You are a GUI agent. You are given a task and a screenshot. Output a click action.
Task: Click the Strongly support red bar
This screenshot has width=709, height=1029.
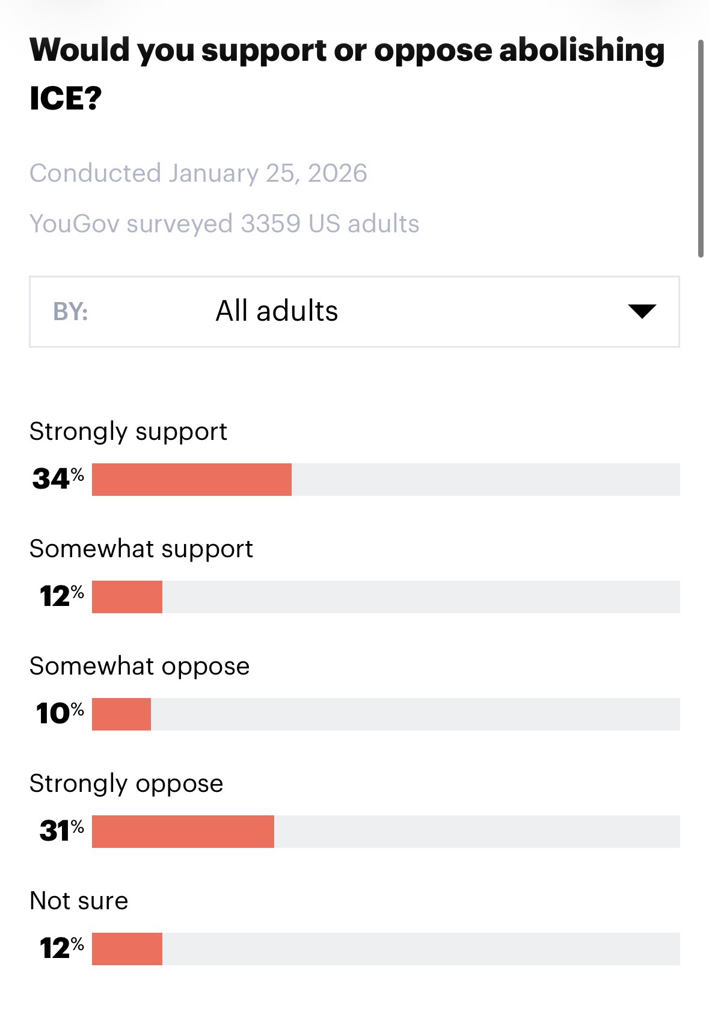point(192,480)
